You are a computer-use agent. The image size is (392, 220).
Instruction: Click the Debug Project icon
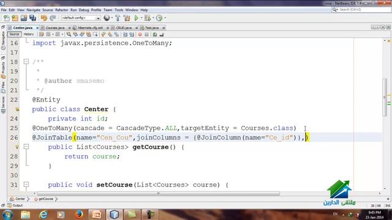coord(148,18)
